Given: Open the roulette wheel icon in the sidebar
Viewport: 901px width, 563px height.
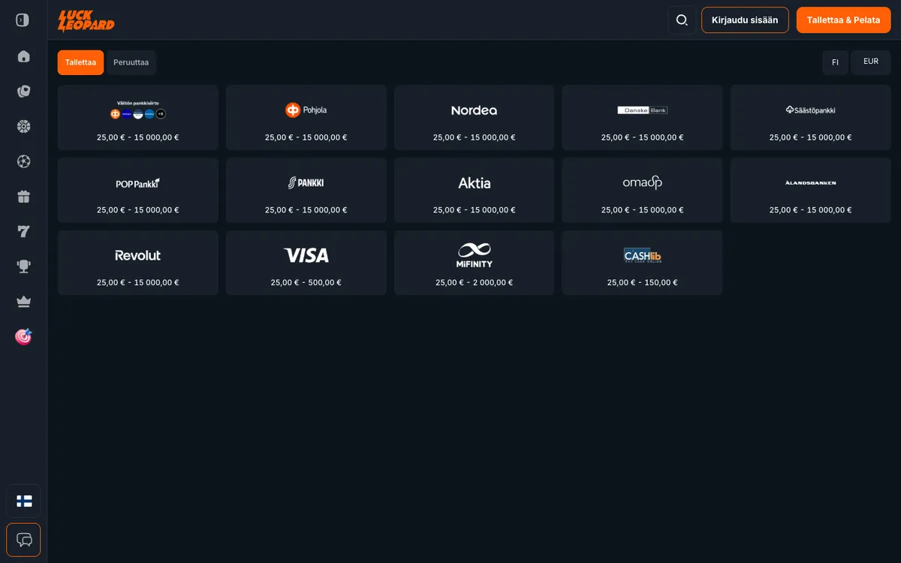Looking at the screenshot, I should click(23, 126).
